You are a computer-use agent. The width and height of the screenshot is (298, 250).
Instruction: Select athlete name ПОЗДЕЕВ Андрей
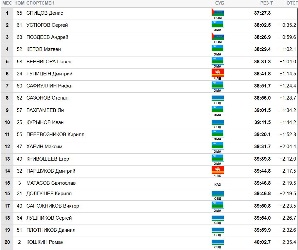click(x=47, y=37)
